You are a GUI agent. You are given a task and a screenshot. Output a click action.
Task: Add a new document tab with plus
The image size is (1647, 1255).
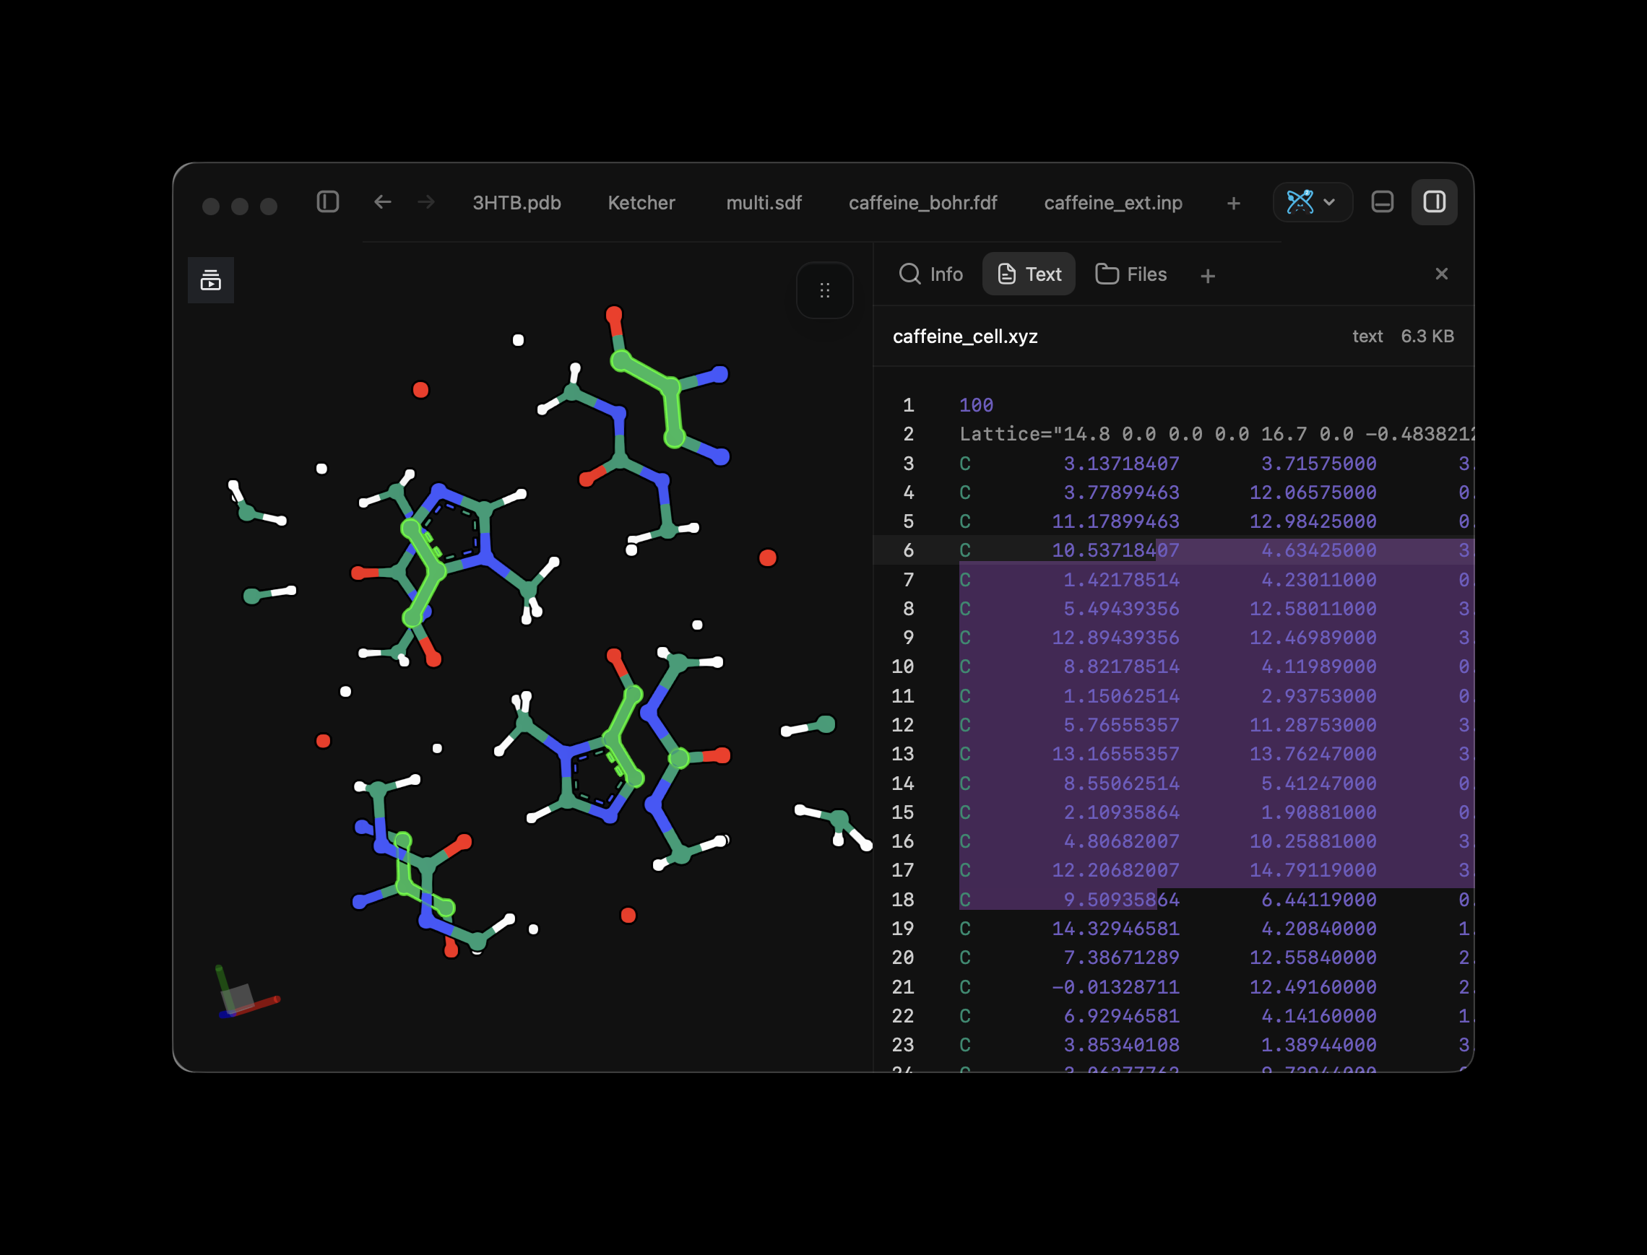click(1234, 202)
